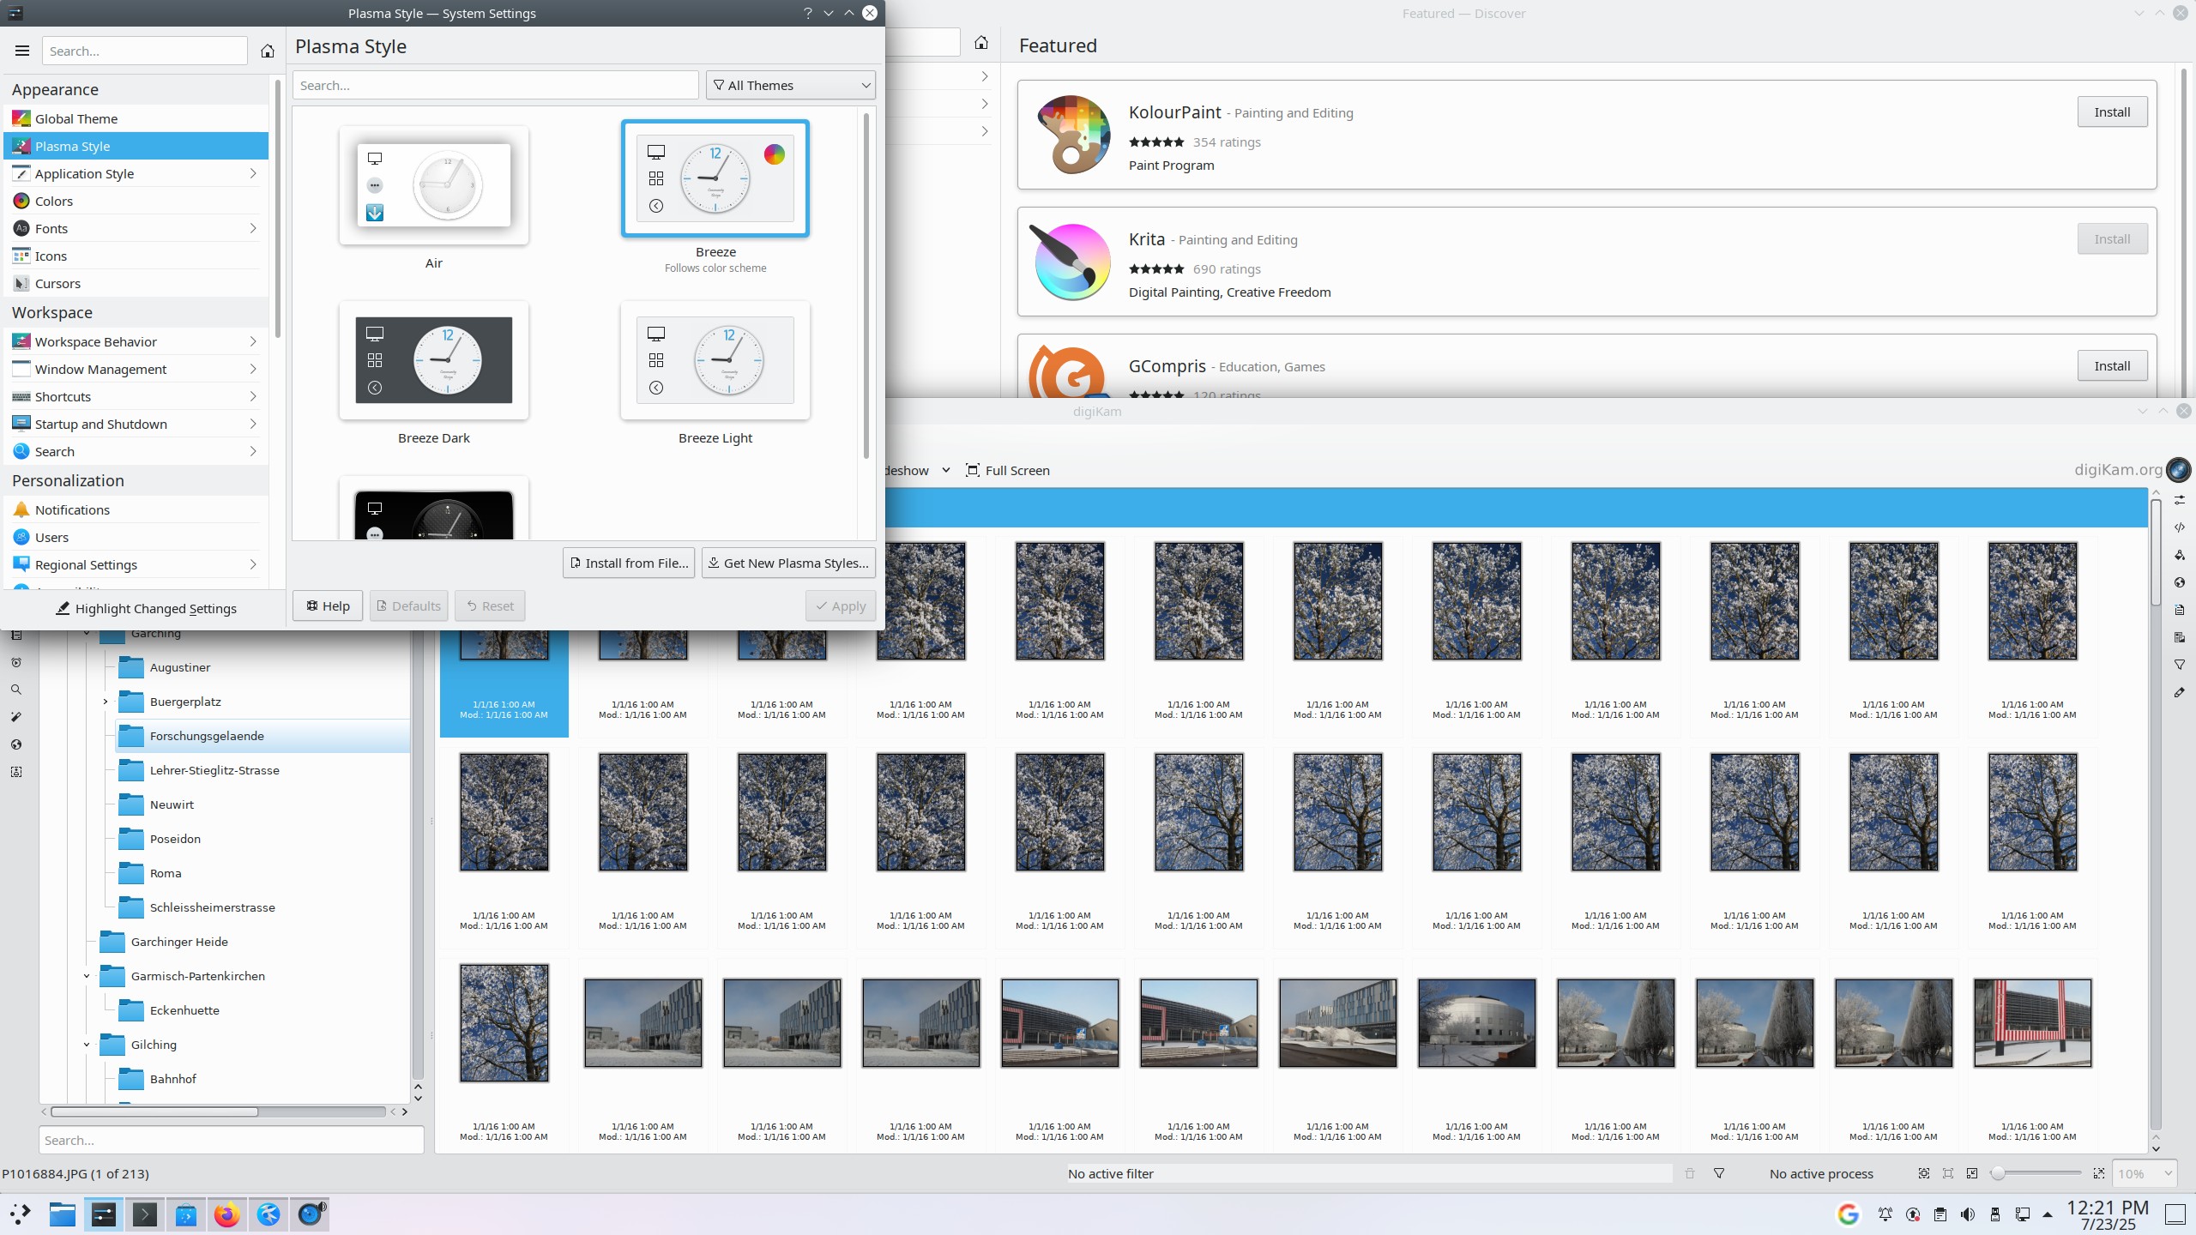Click Install from File button
Image resolution: width=2196 pixels, height=1235 pixels.
point(629,563)
